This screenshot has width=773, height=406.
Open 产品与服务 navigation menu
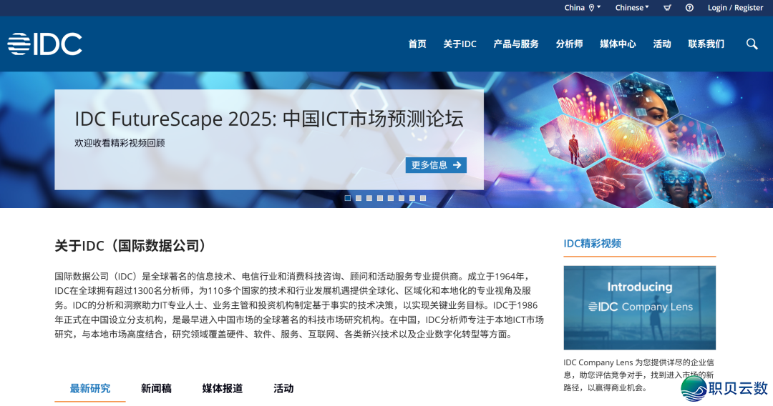[x=515, y=44]
